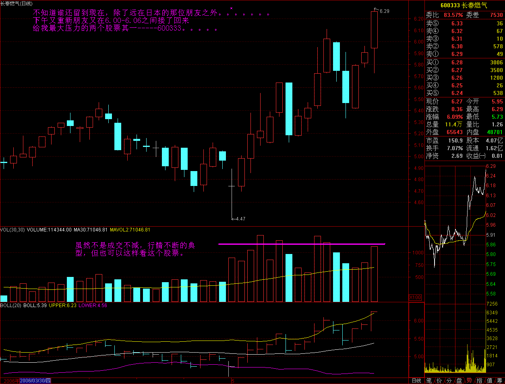This screenshot has height=384, width=505.
Task: Select the 买④ 6.25 order row
Action: click(465, 85)
